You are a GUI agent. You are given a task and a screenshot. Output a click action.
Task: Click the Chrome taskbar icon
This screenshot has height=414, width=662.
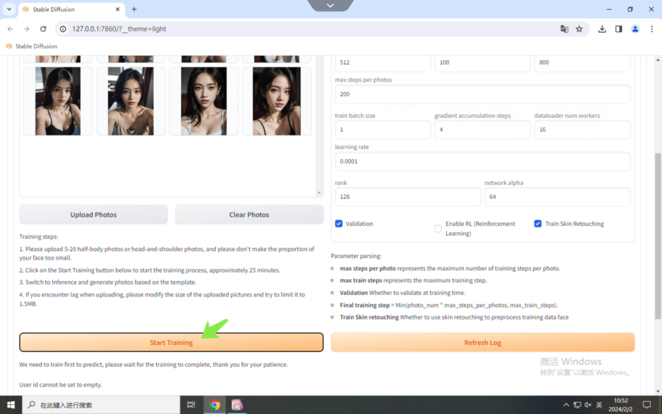[x=215, y=405]
